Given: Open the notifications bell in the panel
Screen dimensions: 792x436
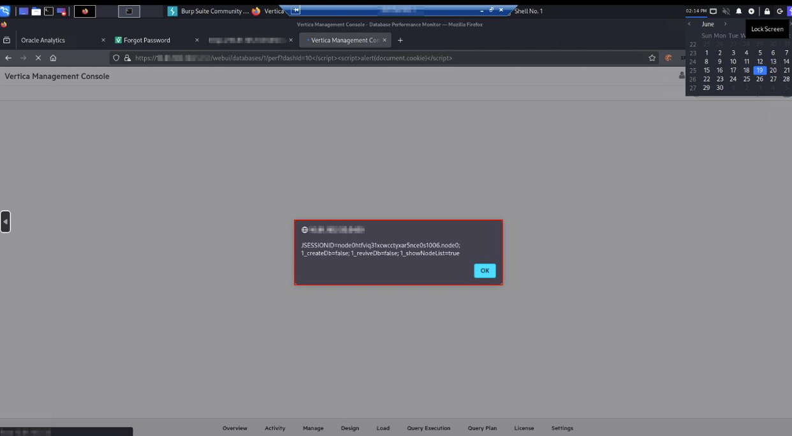Looking at the screenshot, I should coord(738,11).
